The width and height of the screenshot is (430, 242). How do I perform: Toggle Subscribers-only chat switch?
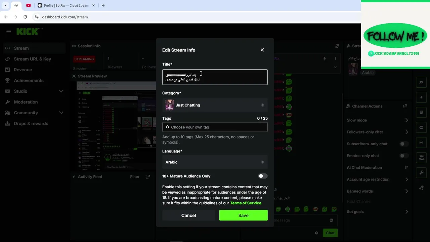coord(404,144)
